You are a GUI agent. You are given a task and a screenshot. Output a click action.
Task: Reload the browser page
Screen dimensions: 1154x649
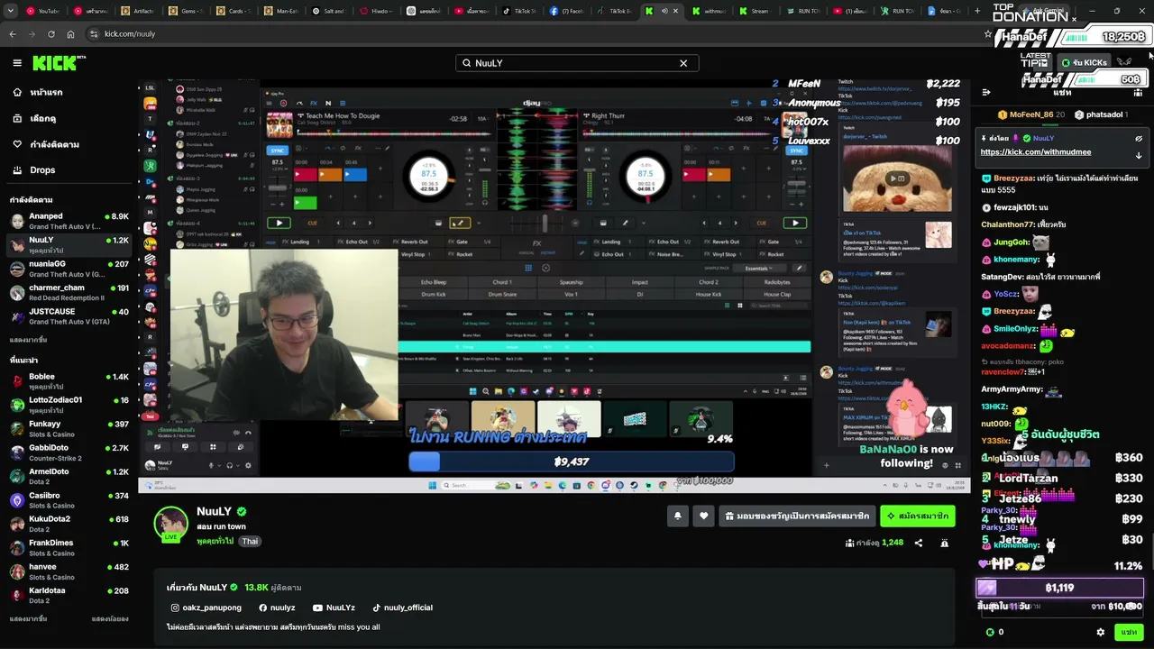tap(50, 34)
